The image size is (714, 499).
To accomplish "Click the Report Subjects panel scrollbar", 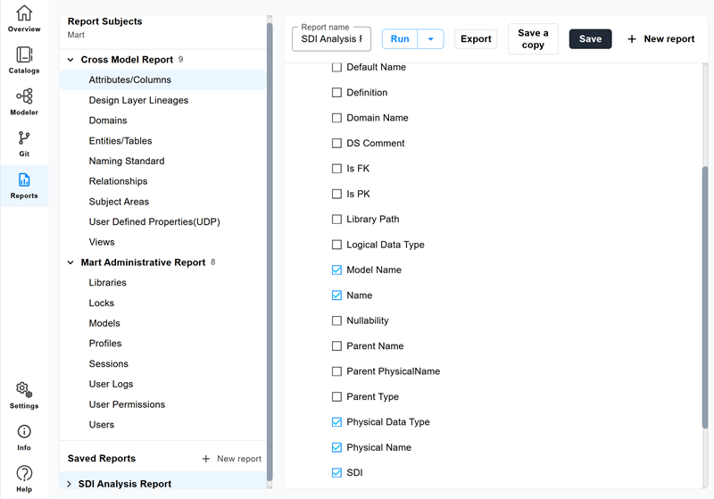I will (270, 252).
